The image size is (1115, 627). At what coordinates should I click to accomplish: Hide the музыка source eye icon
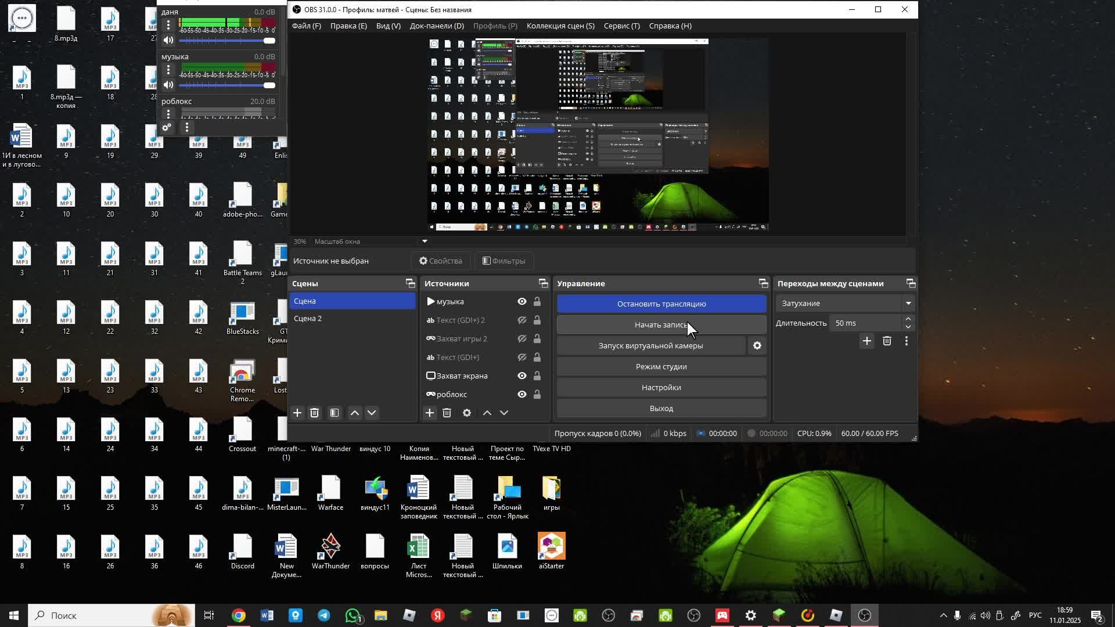pos(522,301)
